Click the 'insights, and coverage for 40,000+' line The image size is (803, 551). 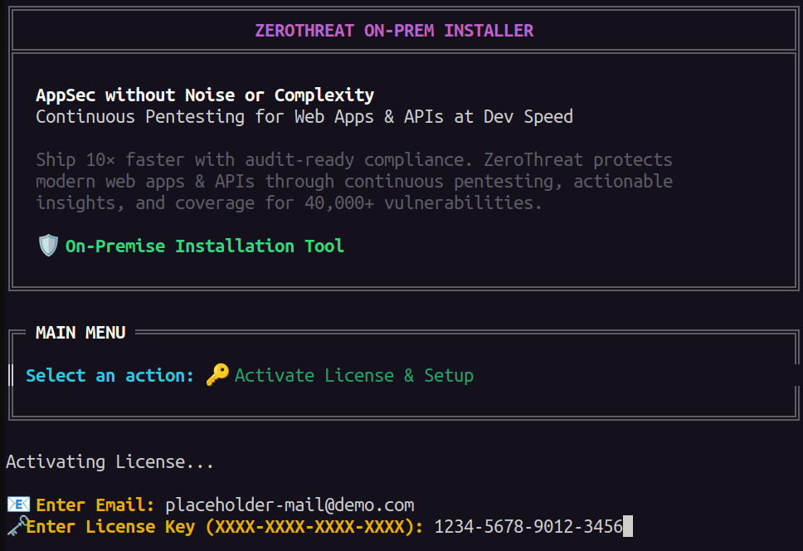289,202
